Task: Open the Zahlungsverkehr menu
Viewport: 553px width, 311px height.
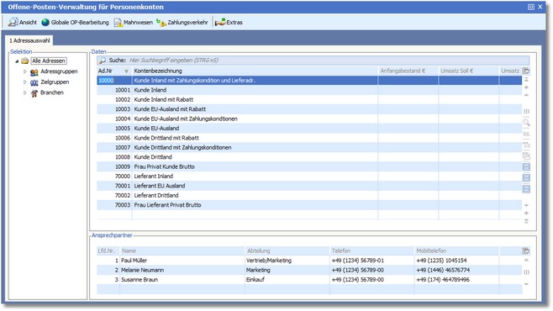Action: coord(182,22)
